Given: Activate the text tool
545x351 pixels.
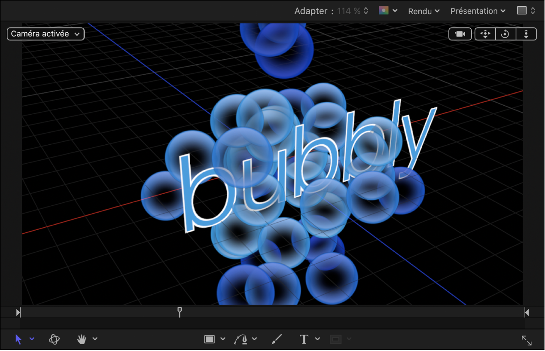Looking at the screenshot, I should click(x=304, y=339).
